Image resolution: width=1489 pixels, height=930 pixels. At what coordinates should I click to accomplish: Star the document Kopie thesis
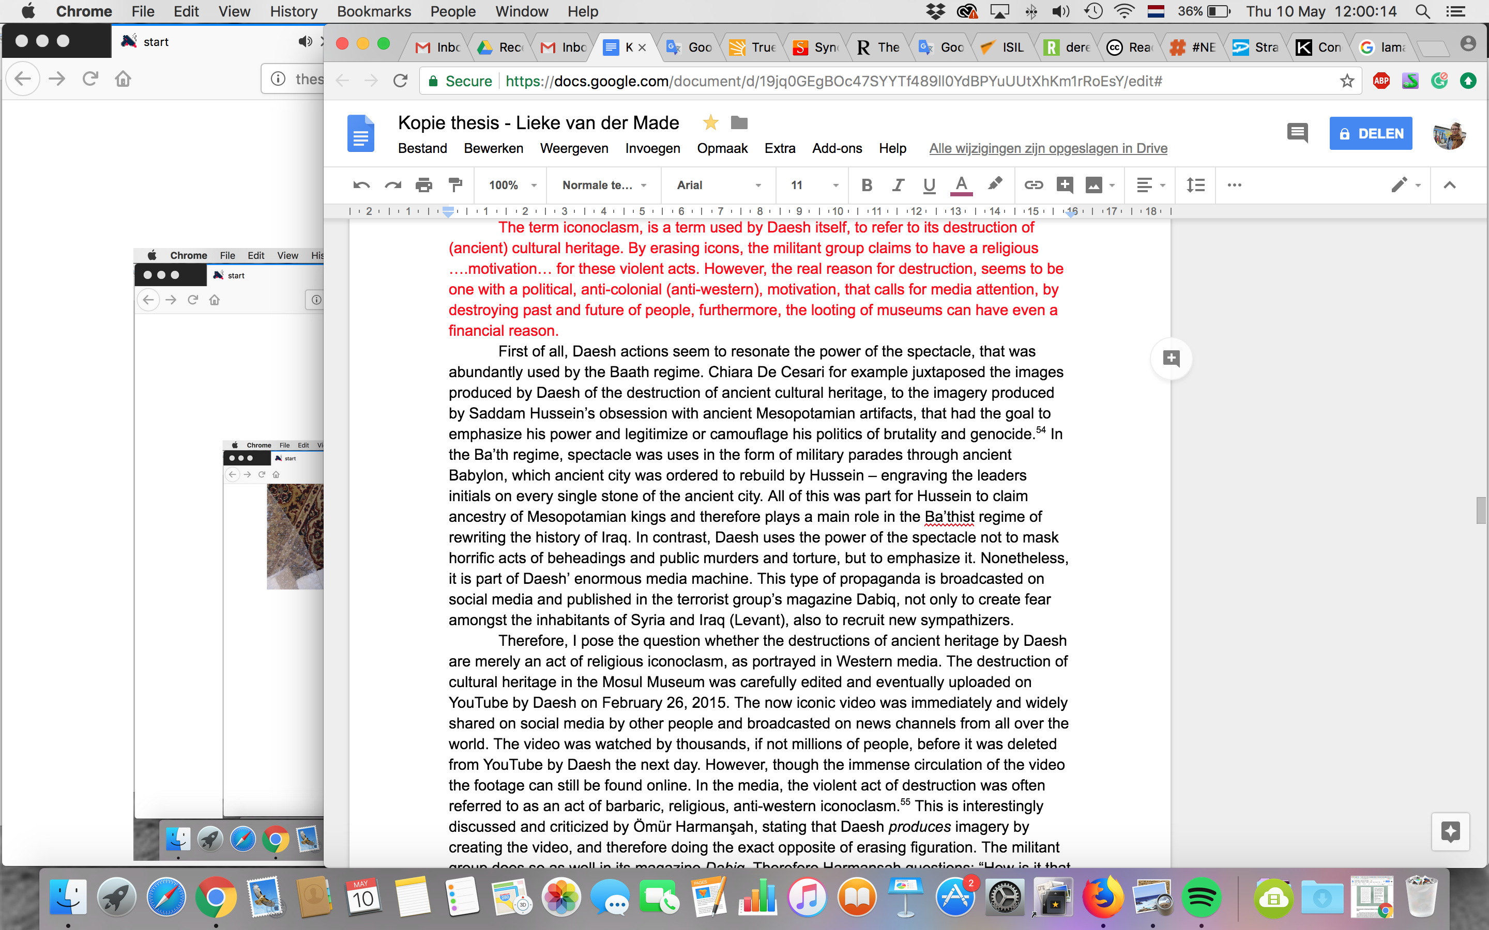pos(711,122)
